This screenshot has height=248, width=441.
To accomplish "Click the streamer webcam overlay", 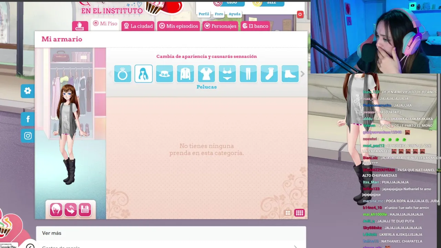I will pos(376,37).
